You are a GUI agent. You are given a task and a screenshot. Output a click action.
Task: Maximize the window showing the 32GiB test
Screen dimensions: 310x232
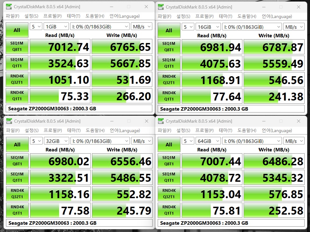coord(129,121)
